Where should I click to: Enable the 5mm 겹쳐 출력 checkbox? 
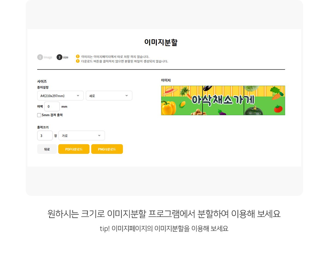click(x=39, y=115)
